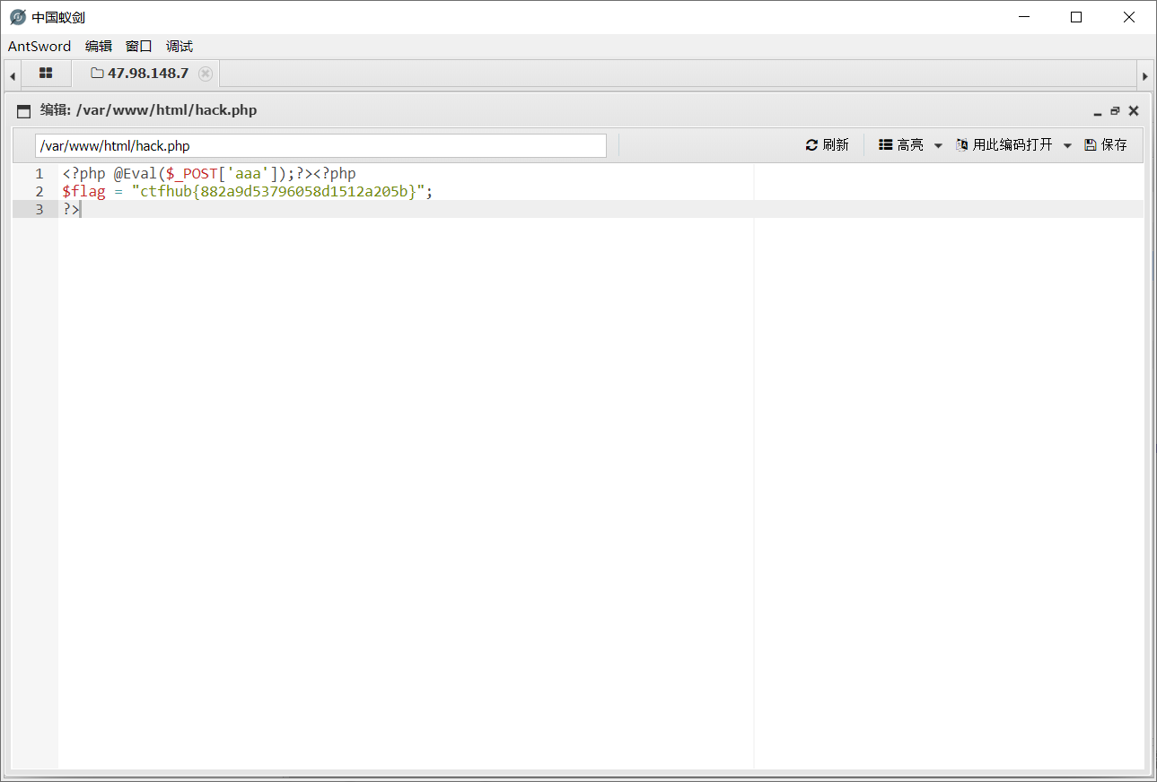Switch to the 47.98.148.7 tab
The height and width of the screenshot is (782, 1157).
coord(148,74)
